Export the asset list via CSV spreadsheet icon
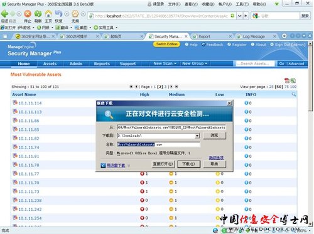This screenshot has height=234, width=314. point(293,81)
